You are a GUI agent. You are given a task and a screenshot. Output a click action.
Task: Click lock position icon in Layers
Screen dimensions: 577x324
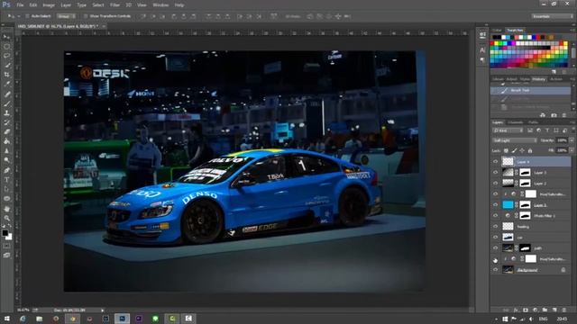(x=522, y=150)
